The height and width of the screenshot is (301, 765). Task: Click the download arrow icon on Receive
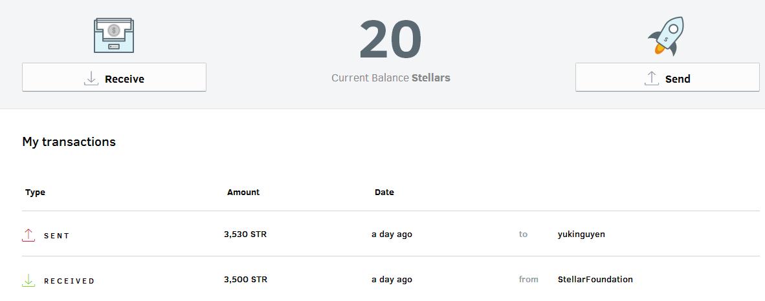(x=91, y=79)
